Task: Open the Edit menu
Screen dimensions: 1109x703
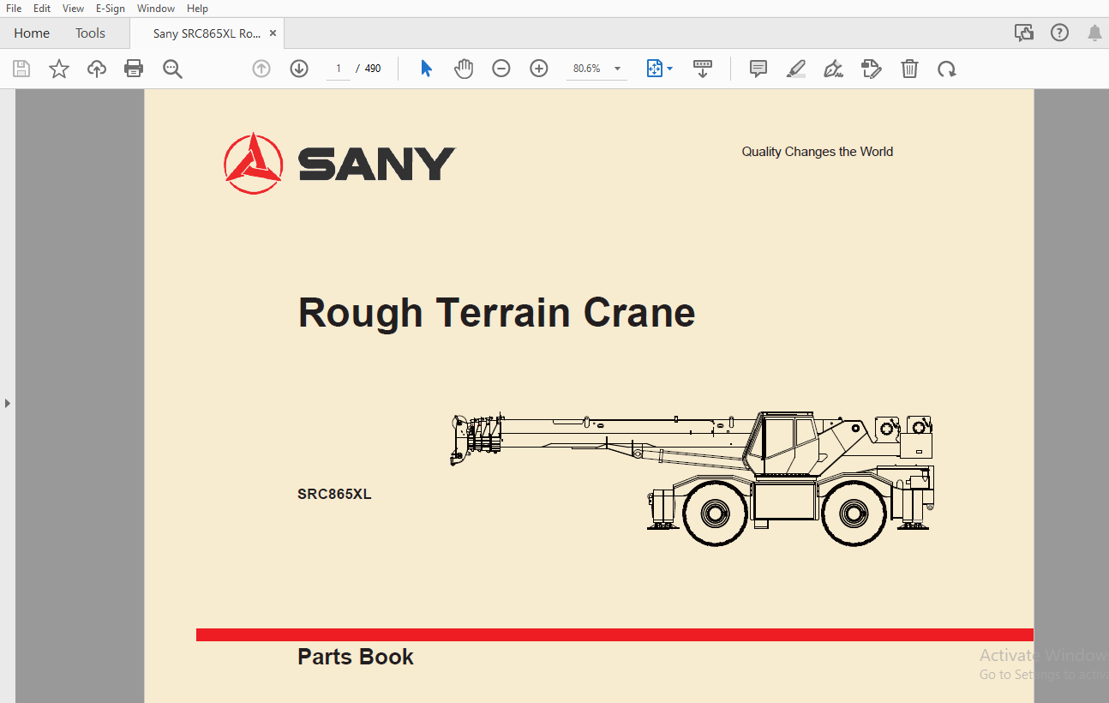Action: coord(41,8)
